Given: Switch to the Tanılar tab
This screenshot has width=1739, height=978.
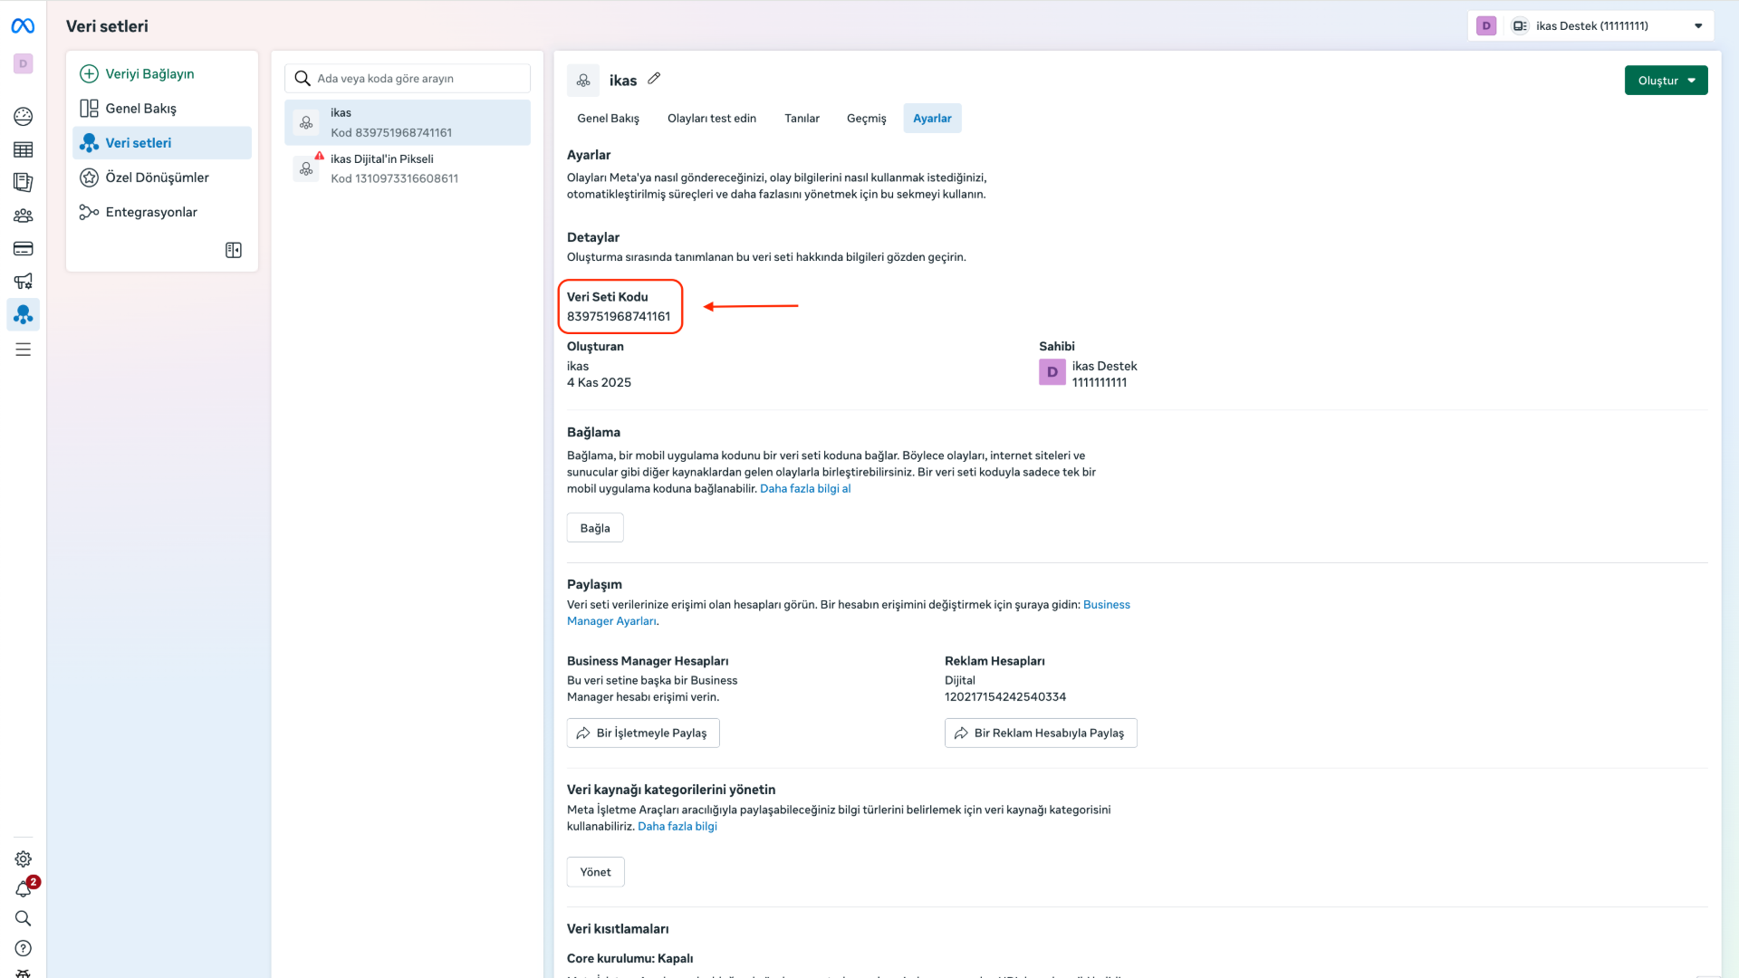Looking at the screenshot, I should pos(802,119).
